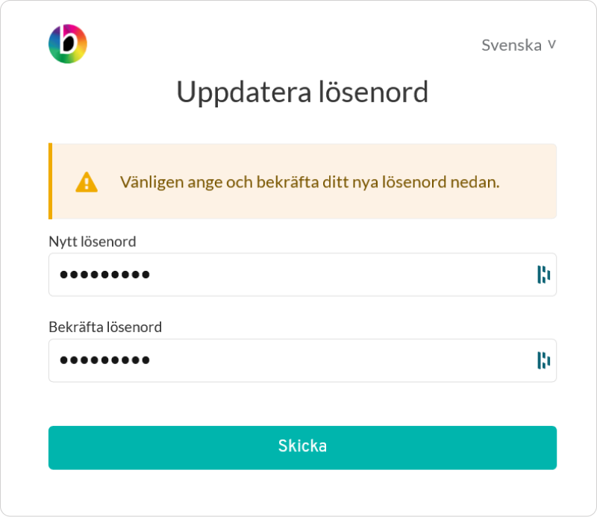Expand the chevron next to Svenska
The image size is (597, 517).
pyautogui.click(x=552, y=45)
